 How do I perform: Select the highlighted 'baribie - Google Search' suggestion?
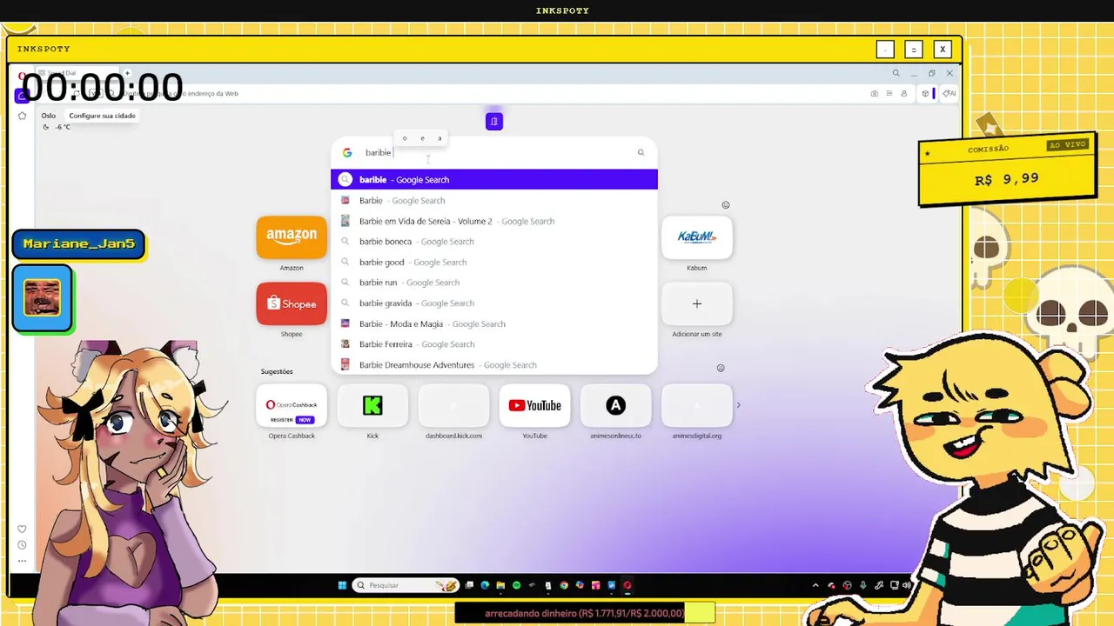494,179
